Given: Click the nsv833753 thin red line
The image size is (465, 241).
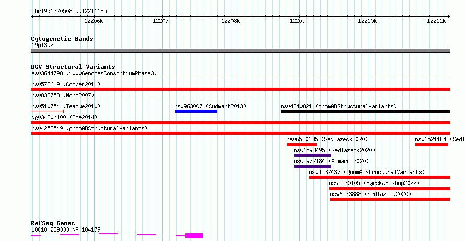Looking at the screenshot, I should [241, 100].
